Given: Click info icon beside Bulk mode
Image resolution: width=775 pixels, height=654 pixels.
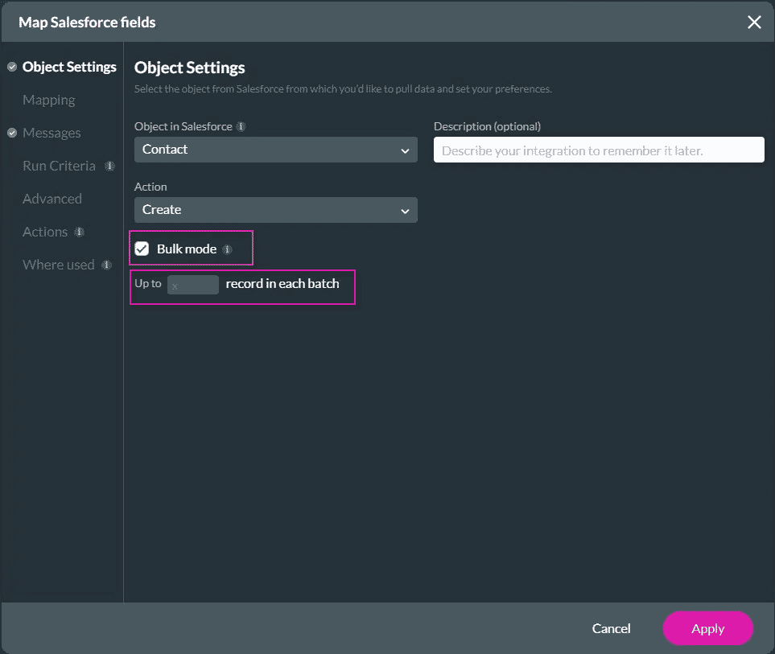Looking at the screenshot, I should 227,250.
